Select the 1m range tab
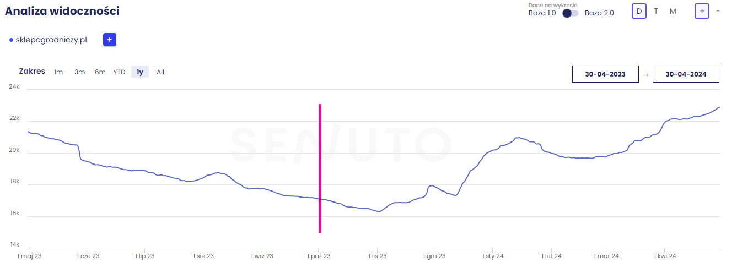 click(58, 72)
